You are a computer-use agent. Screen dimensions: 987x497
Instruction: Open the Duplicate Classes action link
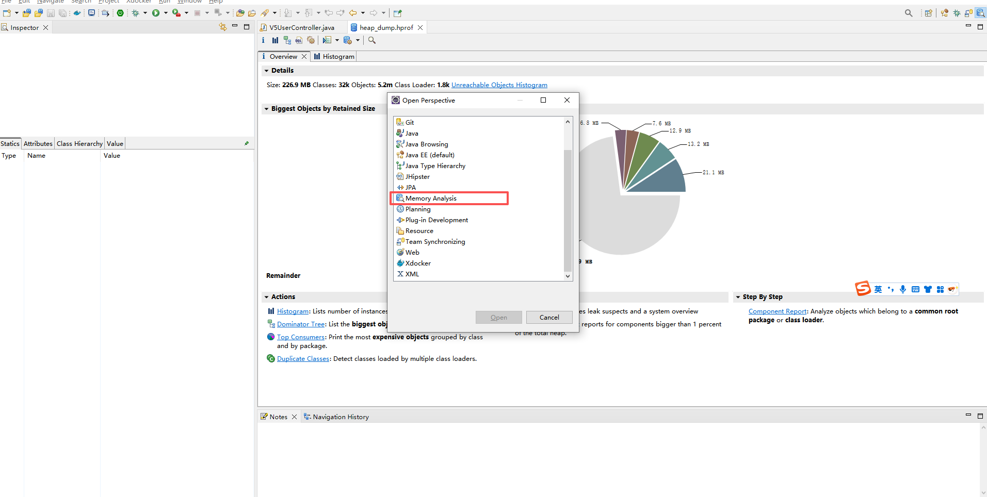[x=303, y=358]
